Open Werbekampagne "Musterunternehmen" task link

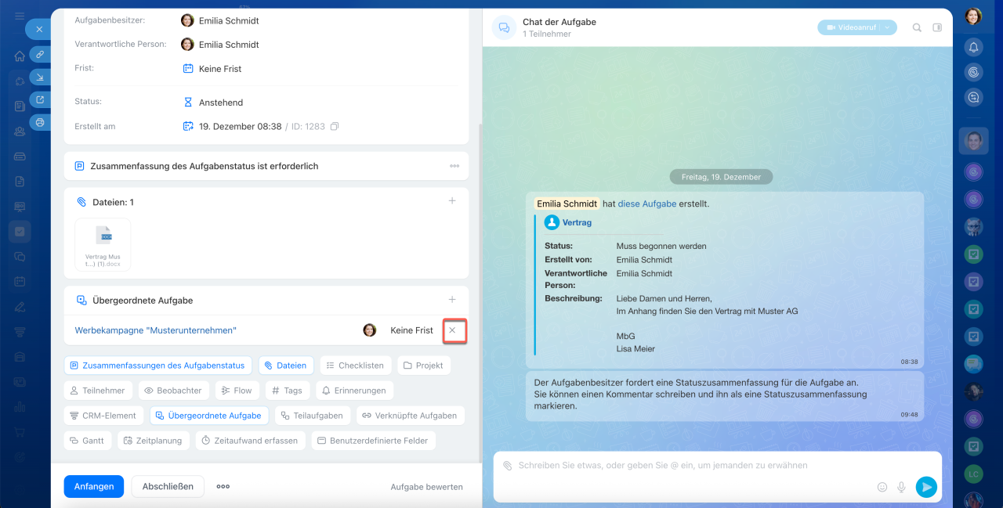(x=155, y=330)
